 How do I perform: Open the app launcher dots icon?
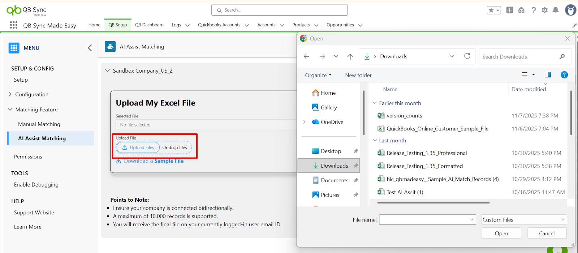[14, 25]
